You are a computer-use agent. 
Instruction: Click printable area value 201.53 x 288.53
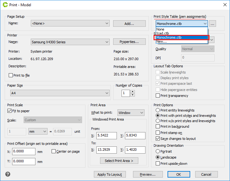pos(126,74)
